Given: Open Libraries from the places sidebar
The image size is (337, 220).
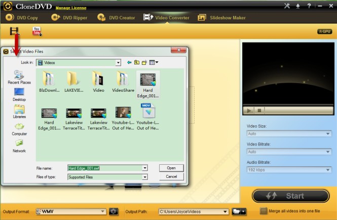Looking at the screenshot, I should click(19, 112).
